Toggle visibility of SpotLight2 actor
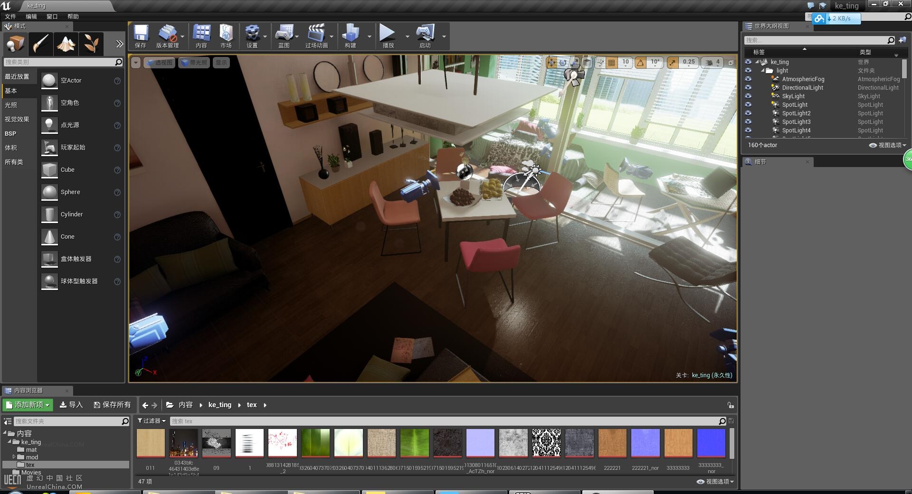Viewport: 912px width, 494px height. tap(748, 113)
